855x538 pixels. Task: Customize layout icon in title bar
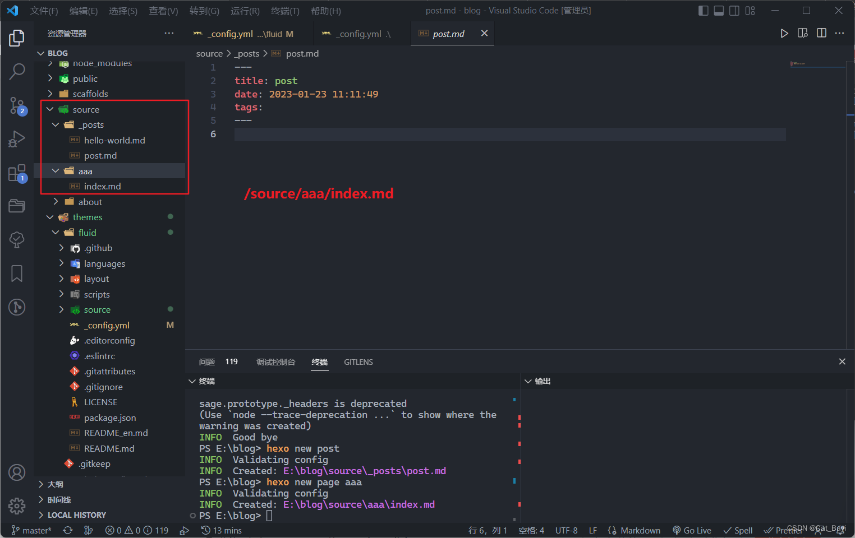[x=750, y=11]
